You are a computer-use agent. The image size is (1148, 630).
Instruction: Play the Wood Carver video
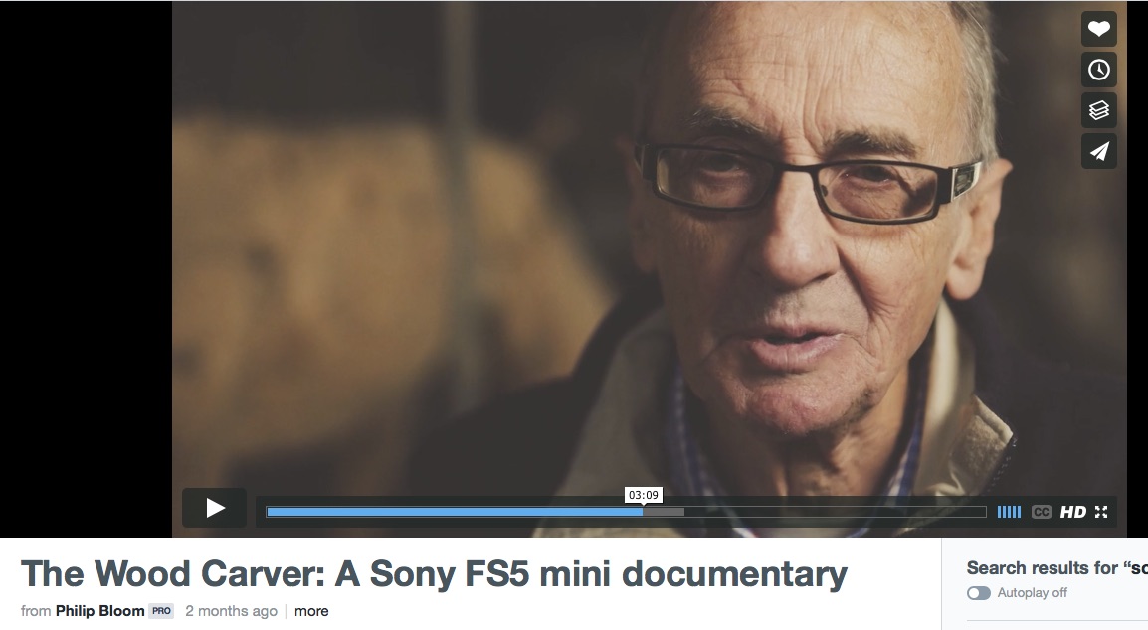pos(215,508)
